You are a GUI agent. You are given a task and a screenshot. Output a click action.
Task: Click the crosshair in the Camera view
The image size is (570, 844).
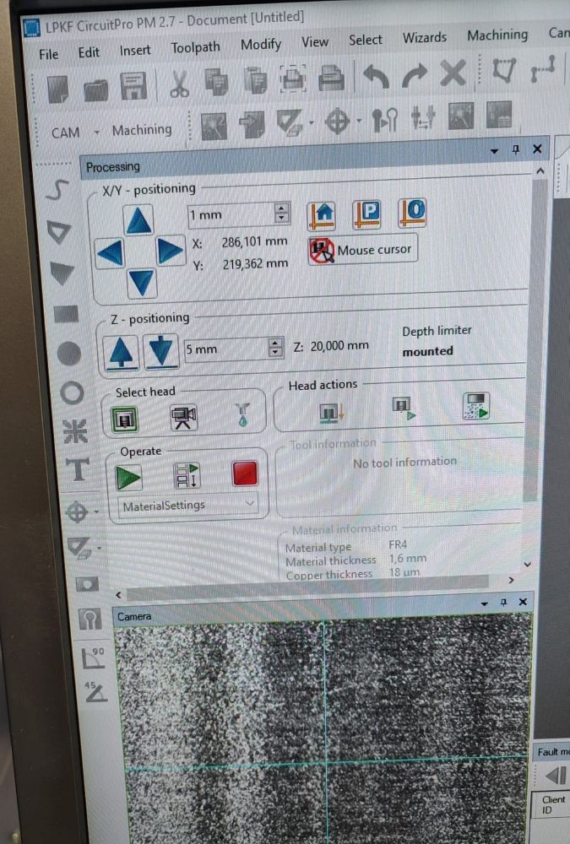click(325, 760)
